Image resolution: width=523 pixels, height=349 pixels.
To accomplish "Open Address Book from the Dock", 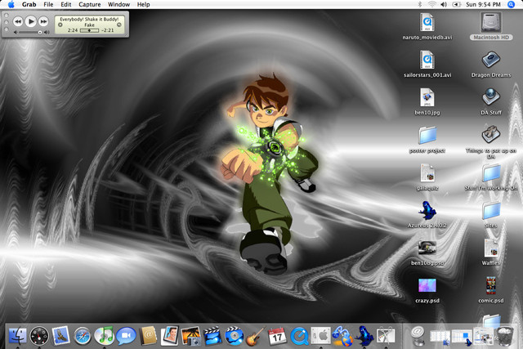I will [x=148, y=336].
